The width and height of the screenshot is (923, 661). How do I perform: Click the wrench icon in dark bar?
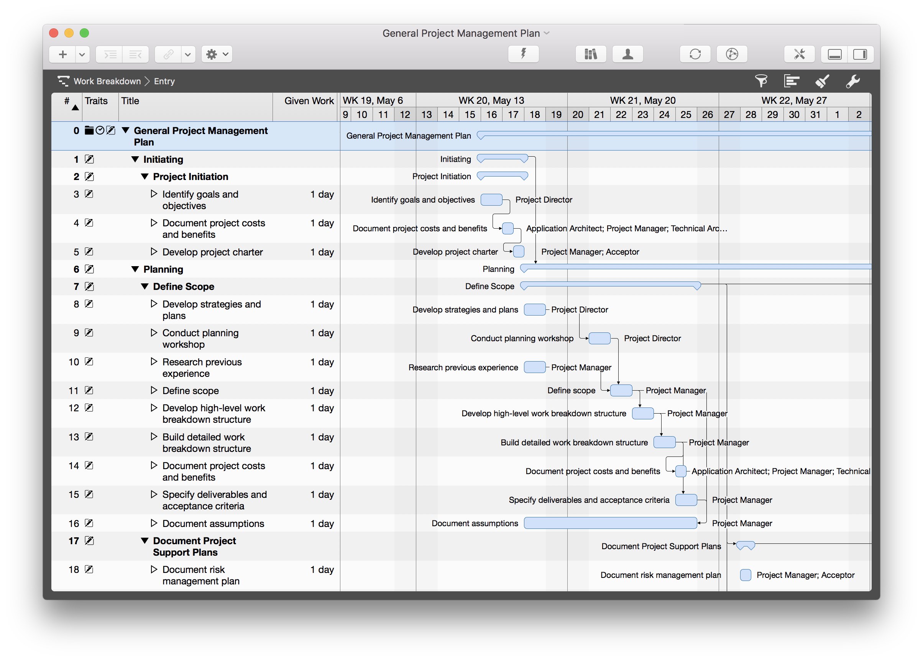[x=852, y=81]
